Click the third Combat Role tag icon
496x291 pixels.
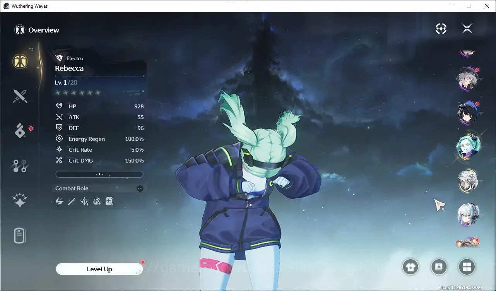(84, 201)
